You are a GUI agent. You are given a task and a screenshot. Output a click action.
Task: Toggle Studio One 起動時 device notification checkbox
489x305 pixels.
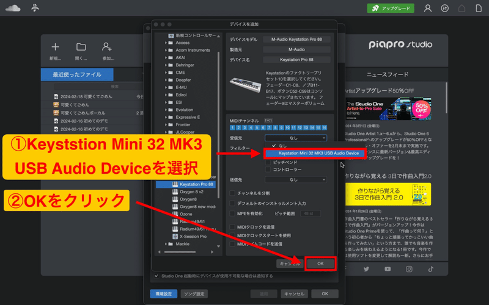pos(156,276)
